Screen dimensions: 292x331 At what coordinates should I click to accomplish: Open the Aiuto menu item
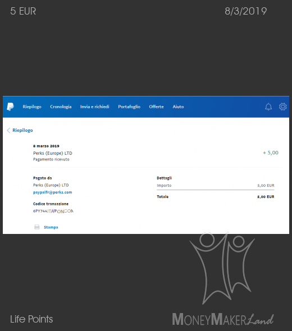tap(178, 107)
